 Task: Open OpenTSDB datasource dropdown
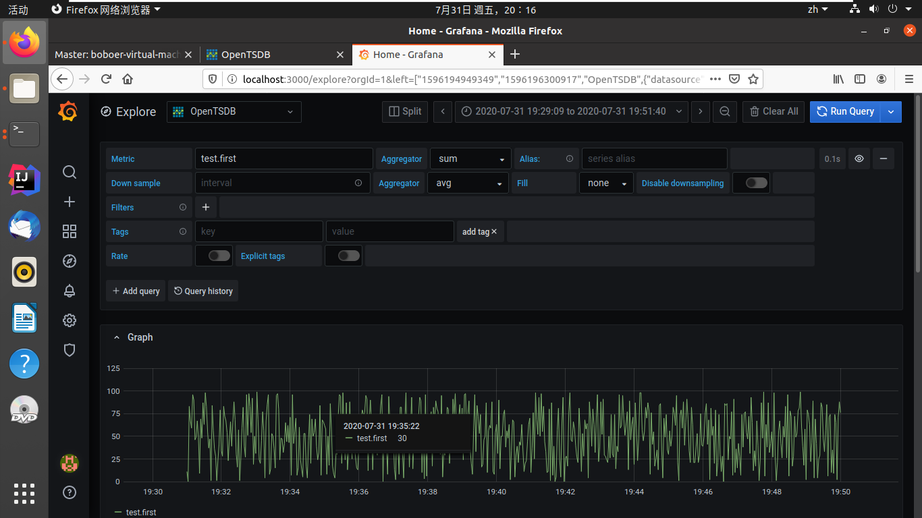(x=234, y=112)
